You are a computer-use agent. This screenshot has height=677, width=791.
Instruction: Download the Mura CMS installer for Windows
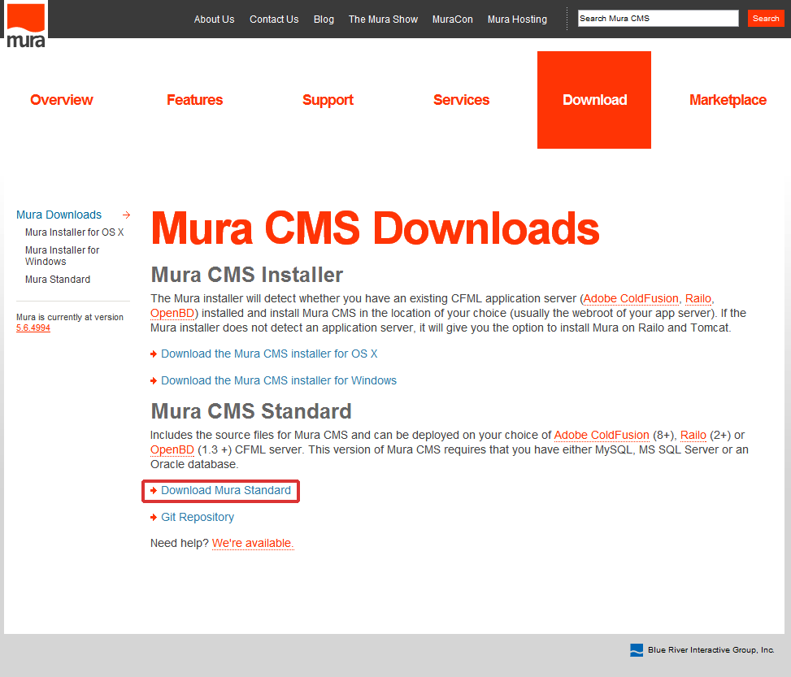279,381
